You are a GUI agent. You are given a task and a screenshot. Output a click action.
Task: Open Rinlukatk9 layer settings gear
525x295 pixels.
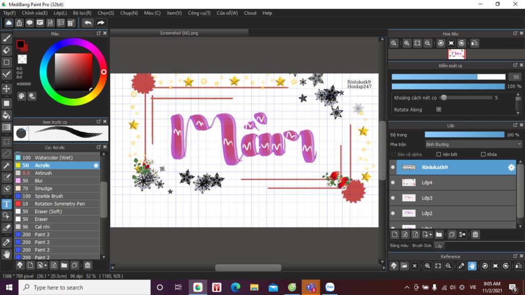click(x=511, y=167)
